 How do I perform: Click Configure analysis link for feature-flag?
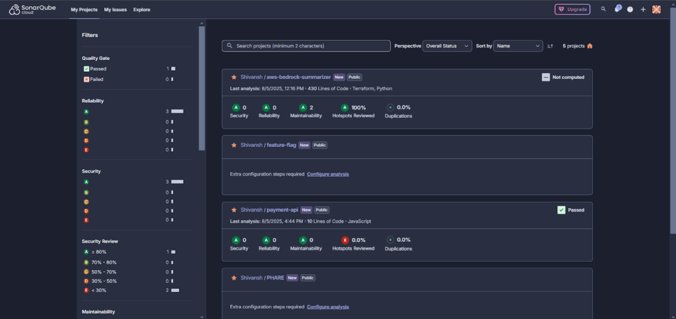[327, 175]
